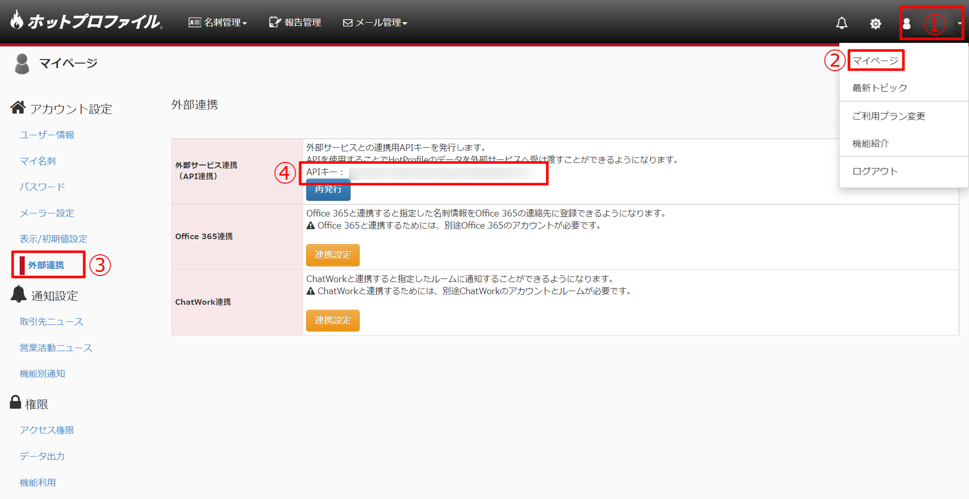Open the 名刺管理 dropdown menu
Viewport: 969px width, 499px height.
click(218, 22)
